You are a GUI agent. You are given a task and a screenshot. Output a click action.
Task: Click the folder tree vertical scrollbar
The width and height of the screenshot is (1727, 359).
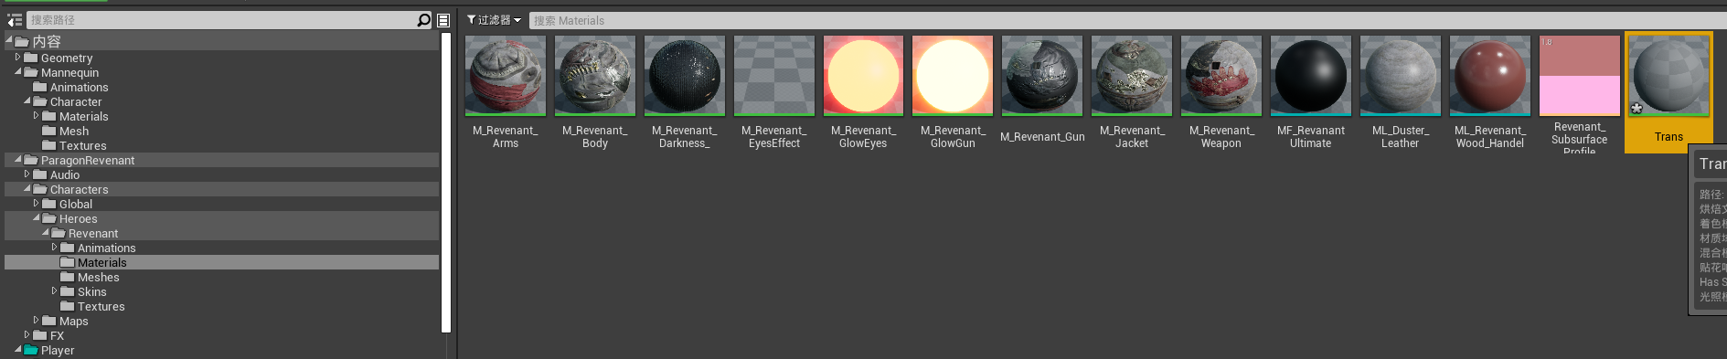tap(446, 183)
